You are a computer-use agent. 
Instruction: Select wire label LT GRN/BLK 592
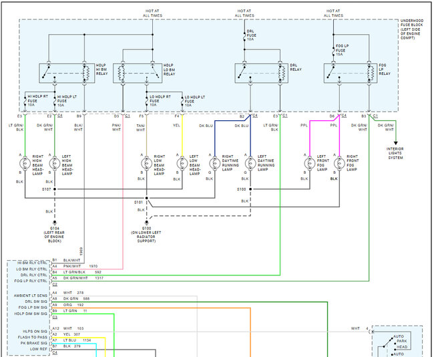coord(82,272)
